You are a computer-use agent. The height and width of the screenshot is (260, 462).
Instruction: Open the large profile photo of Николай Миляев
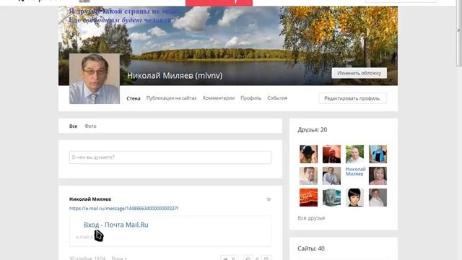(x=95, y=79)
